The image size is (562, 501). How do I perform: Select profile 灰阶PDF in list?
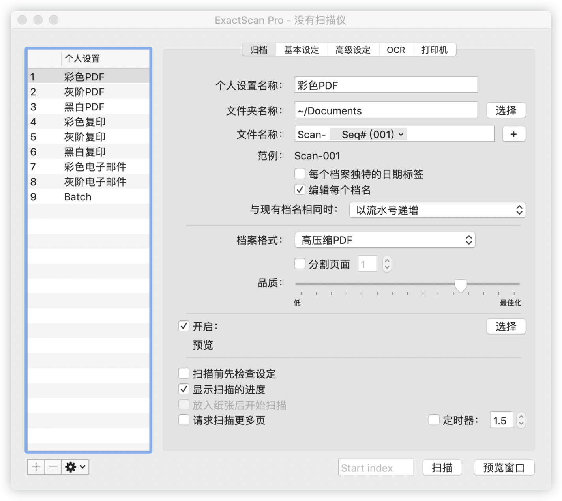tap(88, 92)
